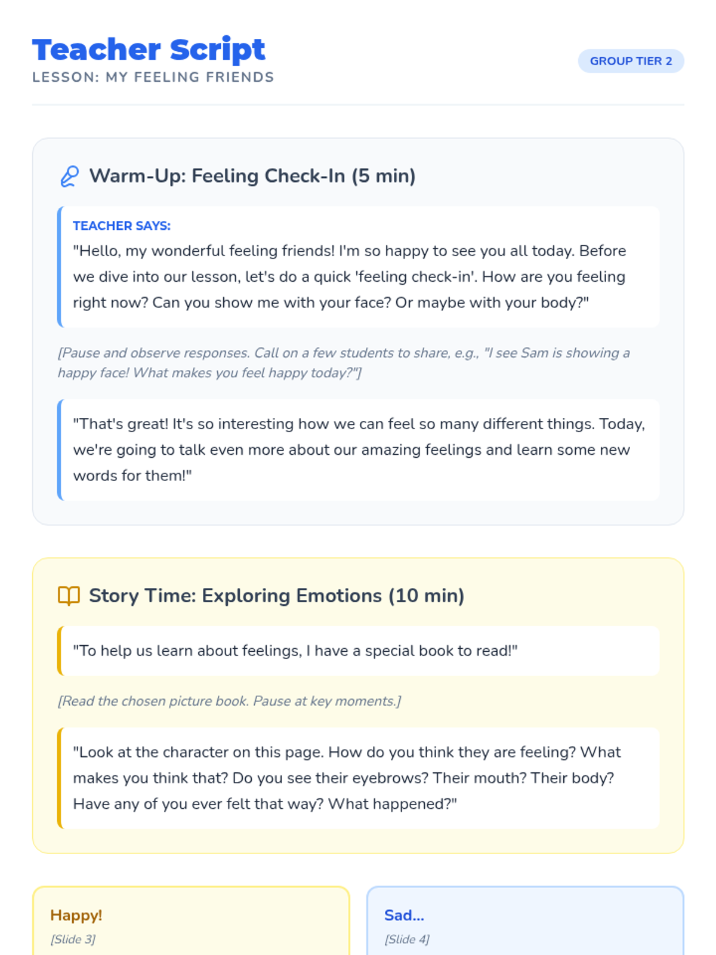Screen dimensions: 716x955
Task: Click the "Hello, my wonderful feeling friends" quote
Action: click(x=349, y=277)
